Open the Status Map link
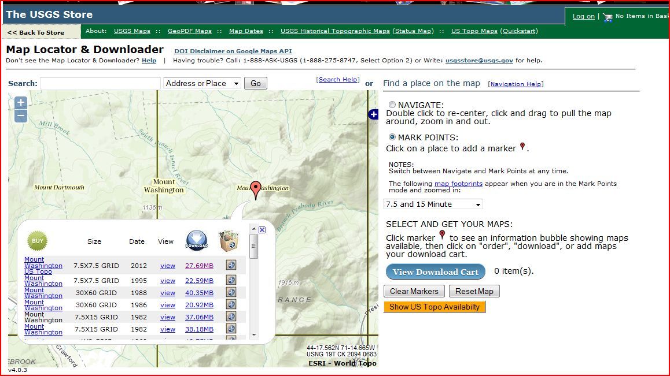This screenshot has width=670, height=376. click(x=413, y=31)
